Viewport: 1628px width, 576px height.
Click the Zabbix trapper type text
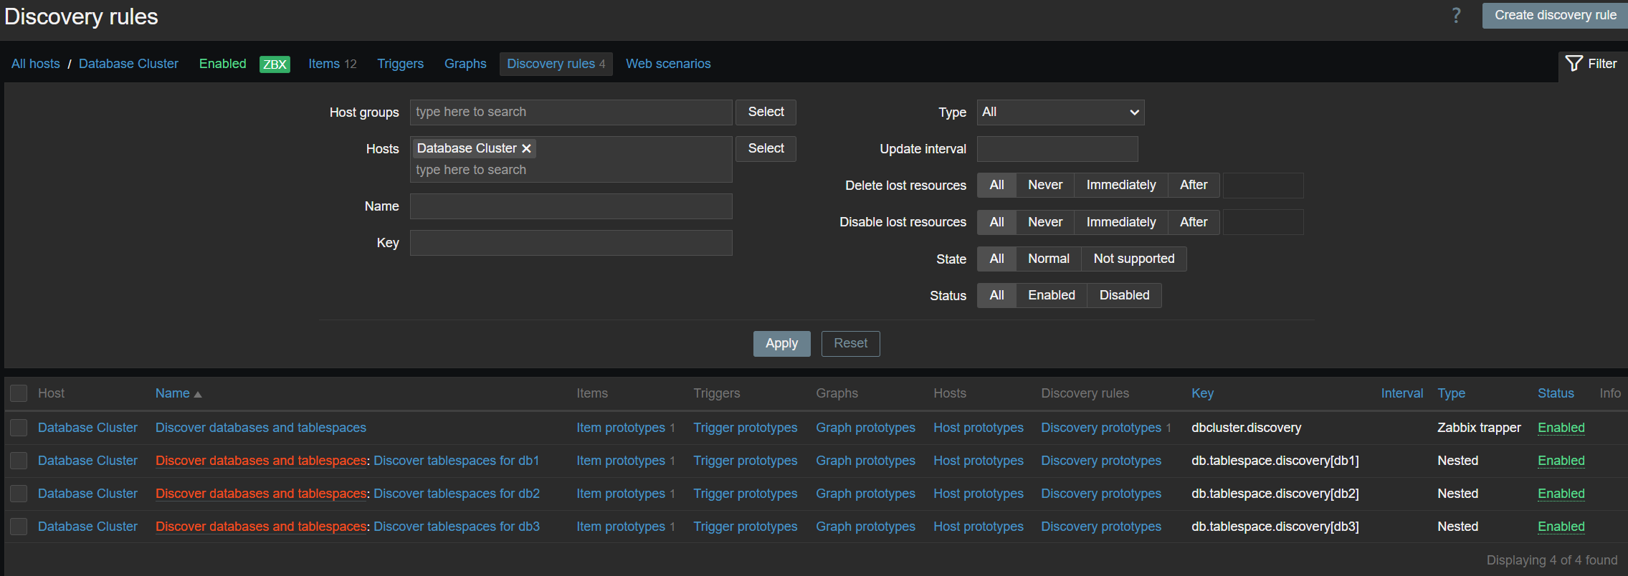coord(1479,428)
